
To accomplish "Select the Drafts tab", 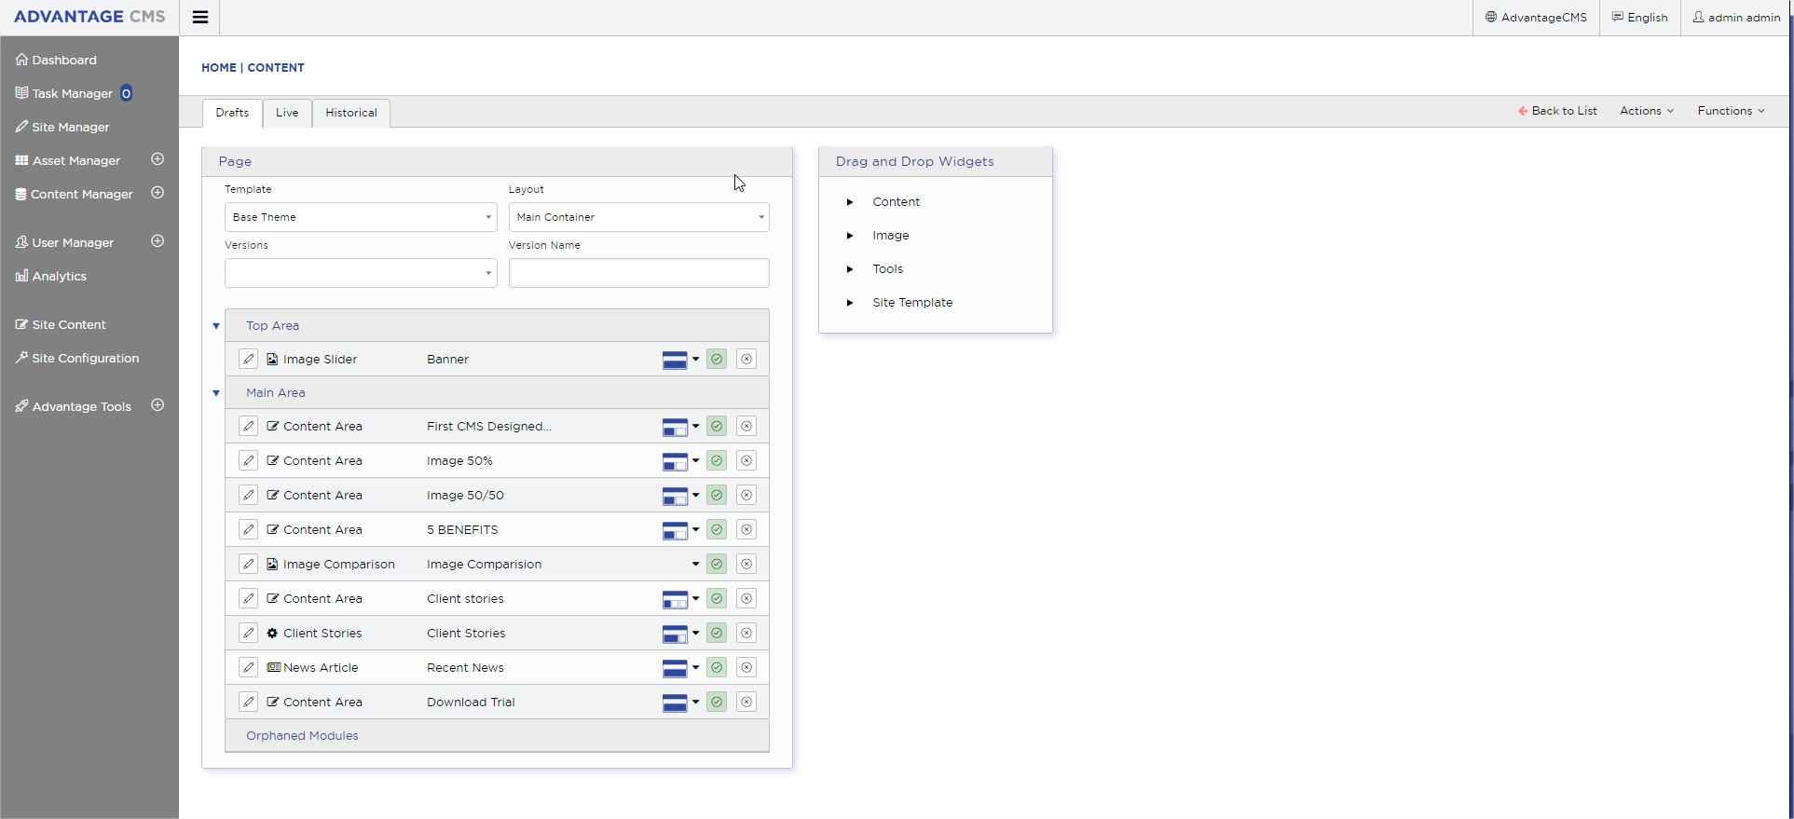I will point(232,113).
